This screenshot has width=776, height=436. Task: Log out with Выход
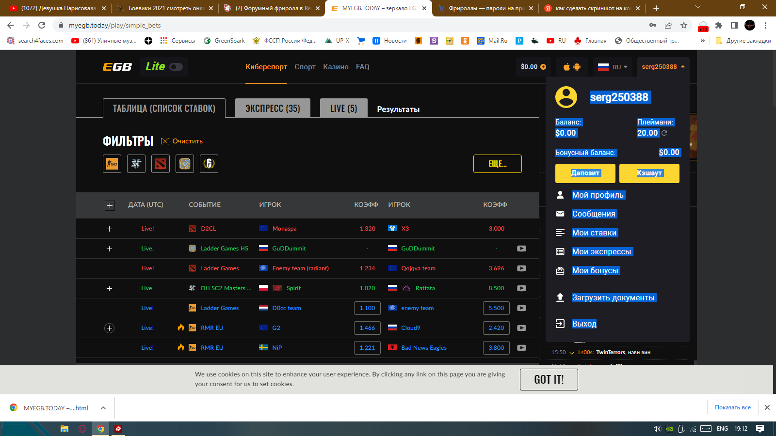point(584,324)
